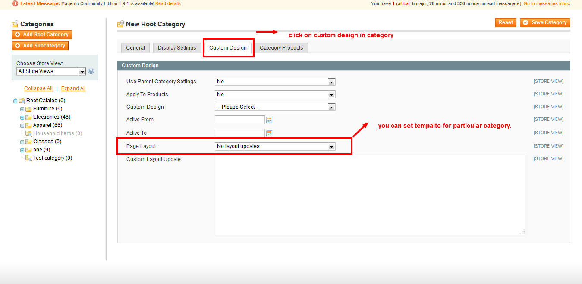The width and height of the screenshot is (582, 284).
Task: Click the critical alert icon by Latest Message
Action: point(15,3)
